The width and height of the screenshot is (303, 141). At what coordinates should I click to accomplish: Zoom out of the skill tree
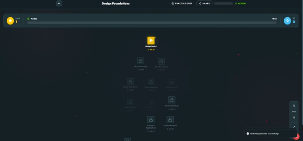point(294,118)
